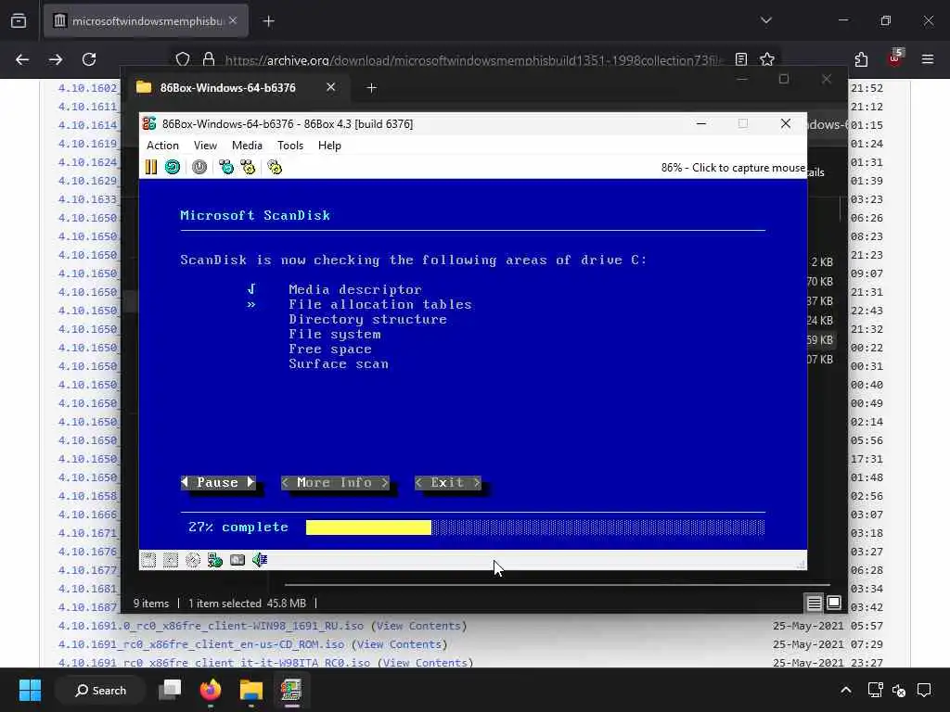950x712 pixels.
Task: Go forward in Firefox
Action: [x=56, y=59]
